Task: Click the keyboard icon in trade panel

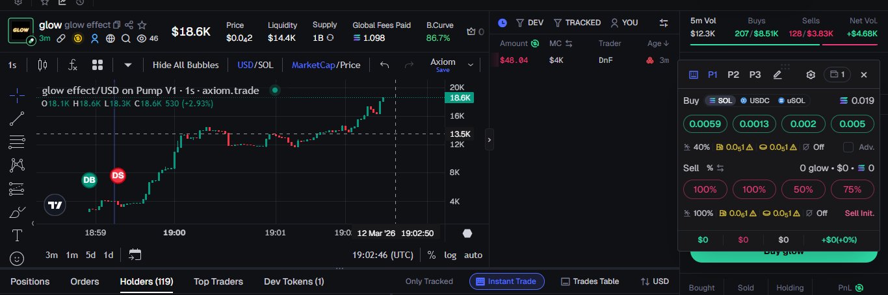Action: 693,75
